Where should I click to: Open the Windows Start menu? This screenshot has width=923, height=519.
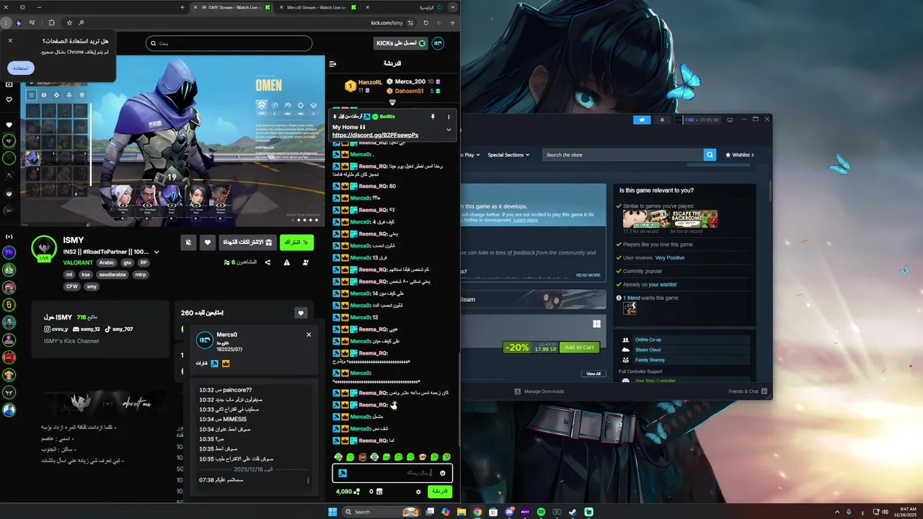(x=332, y=512)
